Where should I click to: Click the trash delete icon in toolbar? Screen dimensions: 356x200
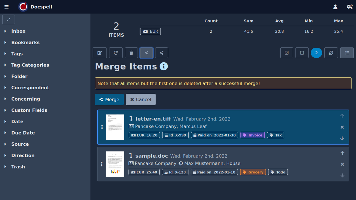coord(131,53)
